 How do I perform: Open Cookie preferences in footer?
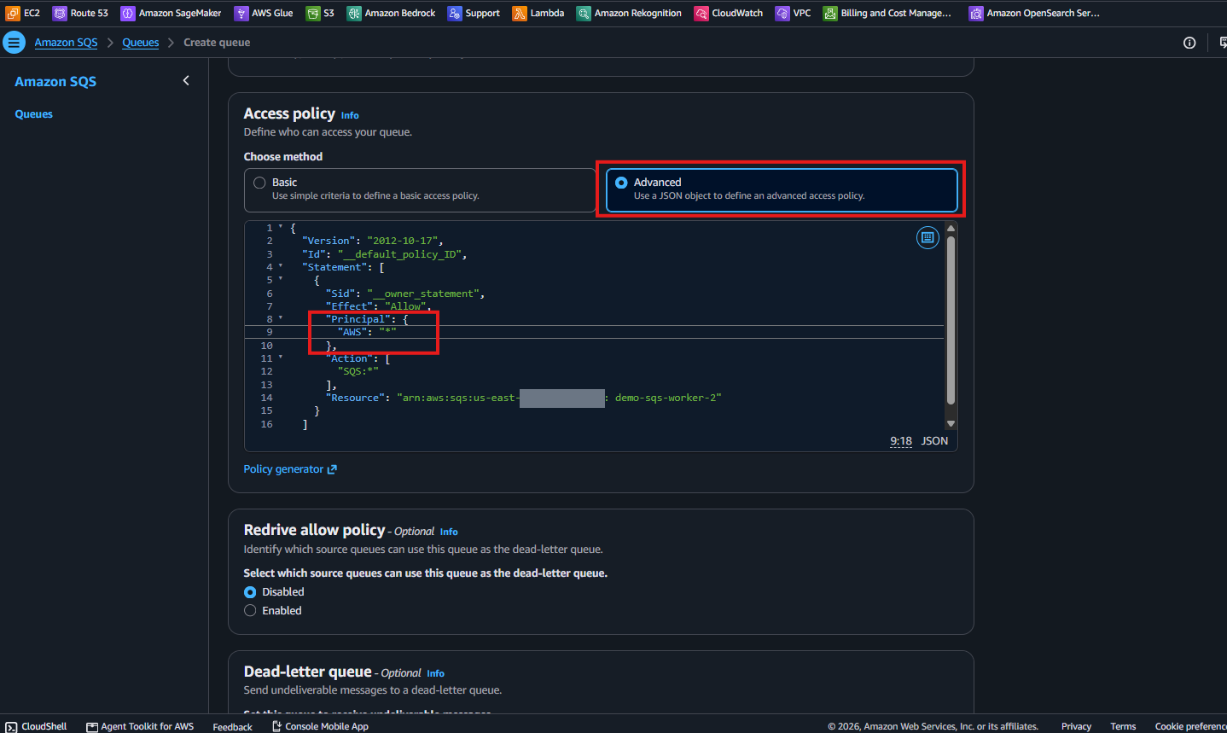coord(1190,727)
